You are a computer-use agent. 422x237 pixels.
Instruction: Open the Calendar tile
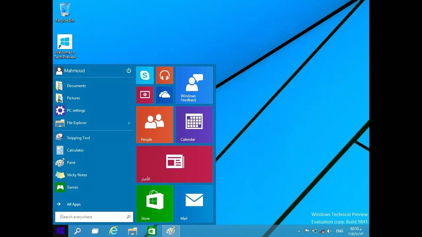coord(194,125)
